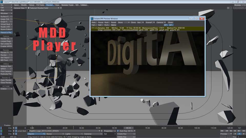Switch selection mode to Cameras
Viewport: 246px width, 138px height.
[x=93, y=134]
